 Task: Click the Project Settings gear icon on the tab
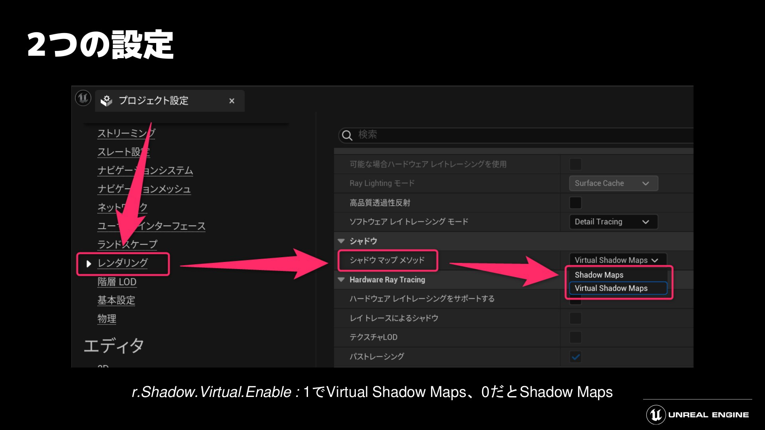tap(106, 101)
